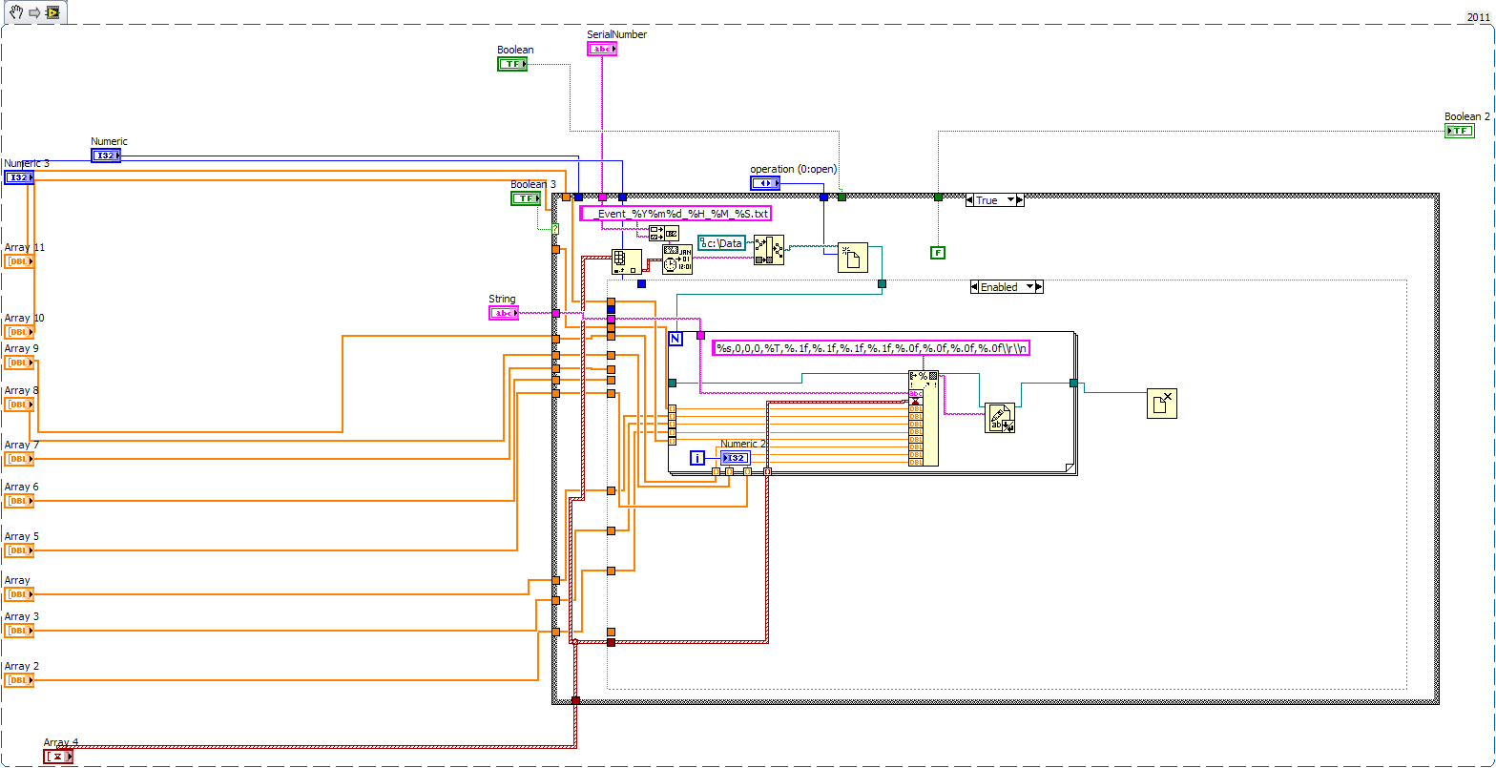Select the Array 3 DBL terminal
Image resolution: width=1496 pixels, height=768 pixels.
pyautogui.click(x=19, y=631)
